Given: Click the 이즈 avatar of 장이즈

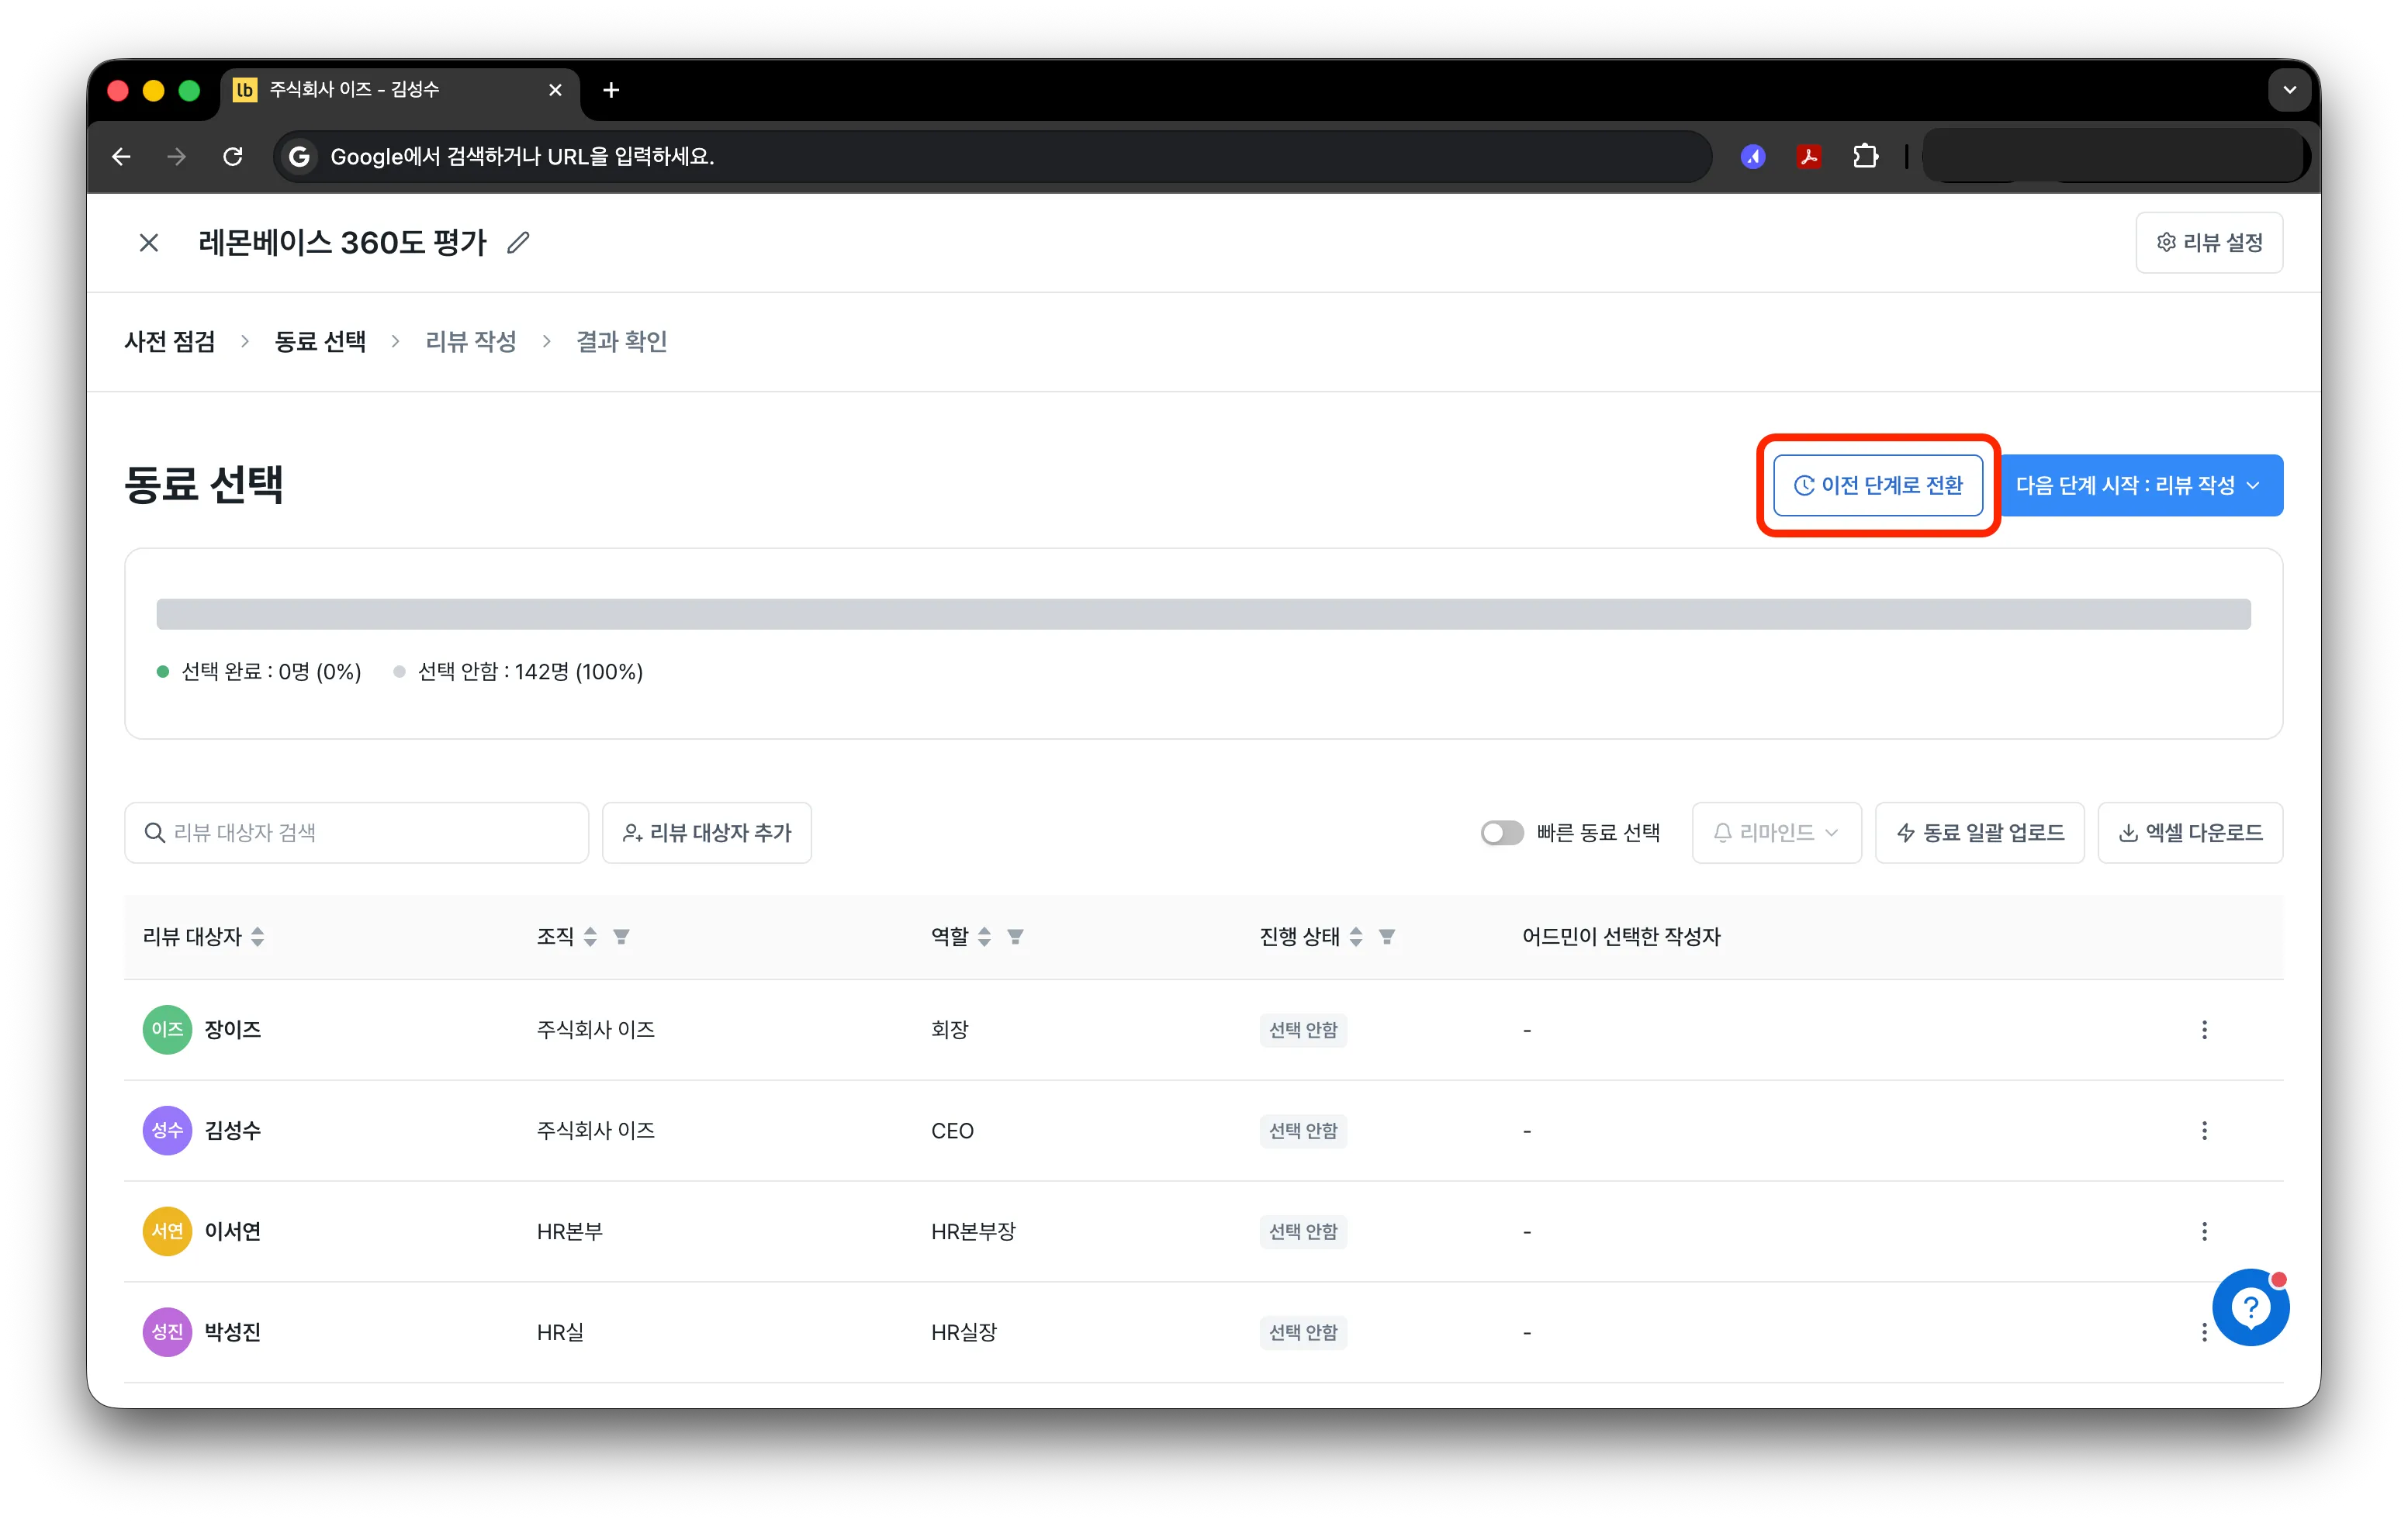Looking at the screenshot, I should click(167, 1031).
